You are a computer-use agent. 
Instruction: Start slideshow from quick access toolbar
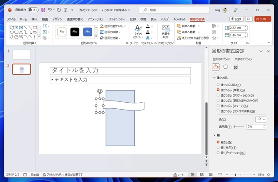coord(66,10)
